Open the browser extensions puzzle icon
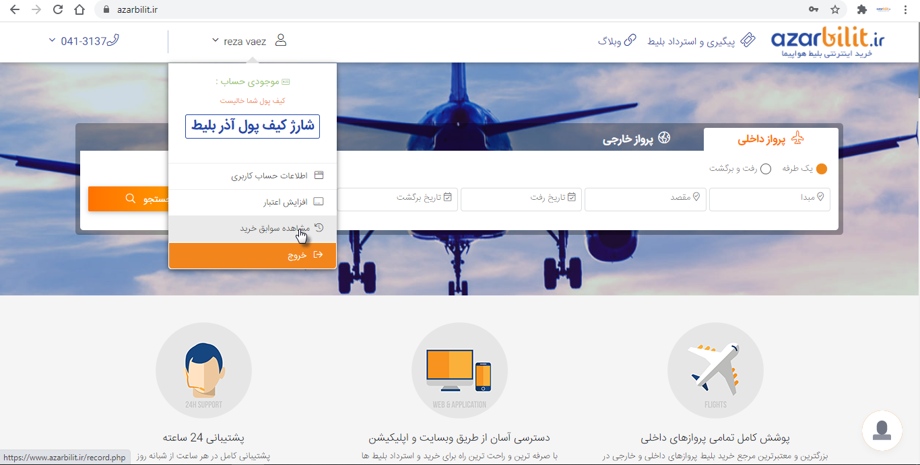 coord(861,9)
